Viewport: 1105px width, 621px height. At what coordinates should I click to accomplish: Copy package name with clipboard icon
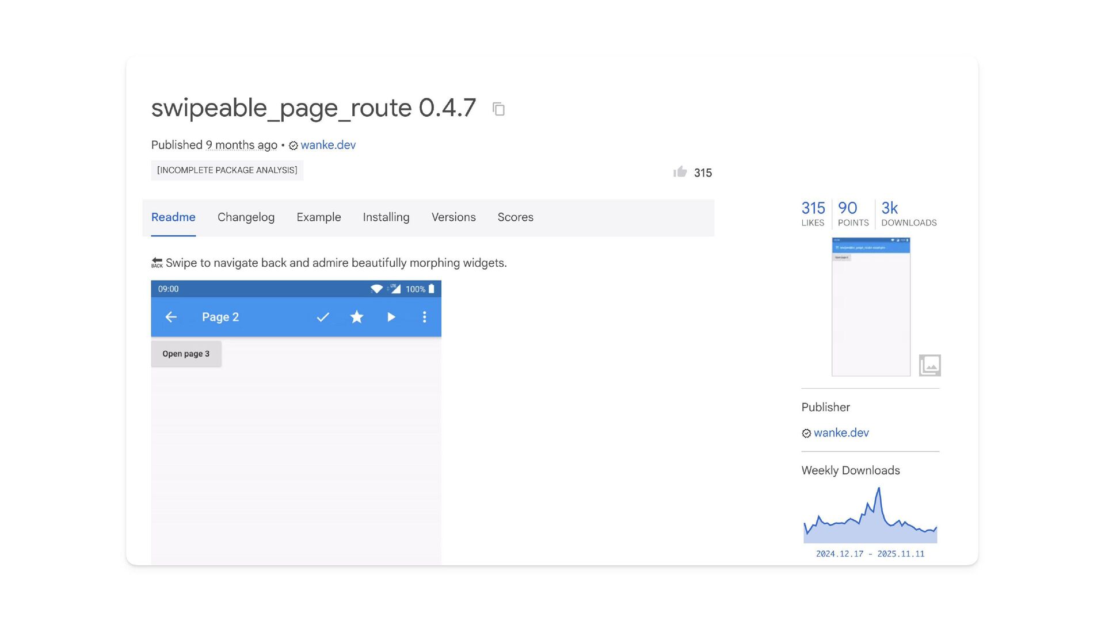pos(498,109)
